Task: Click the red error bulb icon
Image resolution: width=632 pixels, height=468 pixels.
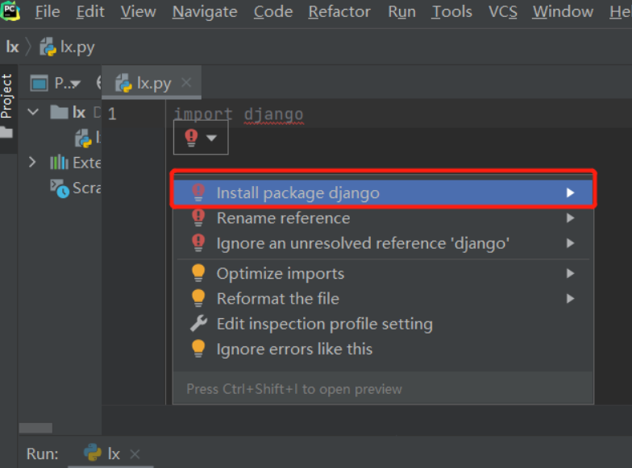Action: pos(191,138)
